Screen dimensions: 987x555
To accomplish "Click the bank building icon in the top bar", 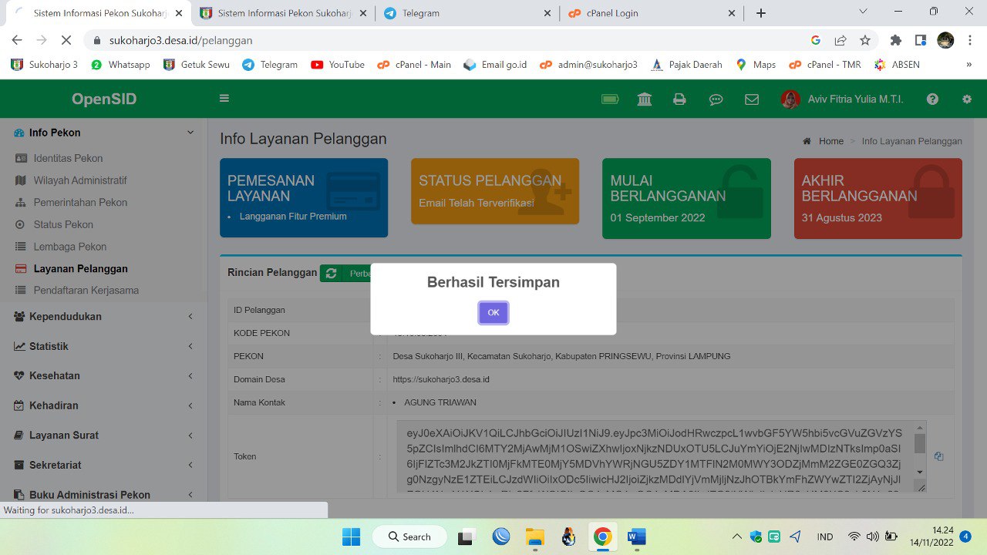I will point(644,98).
